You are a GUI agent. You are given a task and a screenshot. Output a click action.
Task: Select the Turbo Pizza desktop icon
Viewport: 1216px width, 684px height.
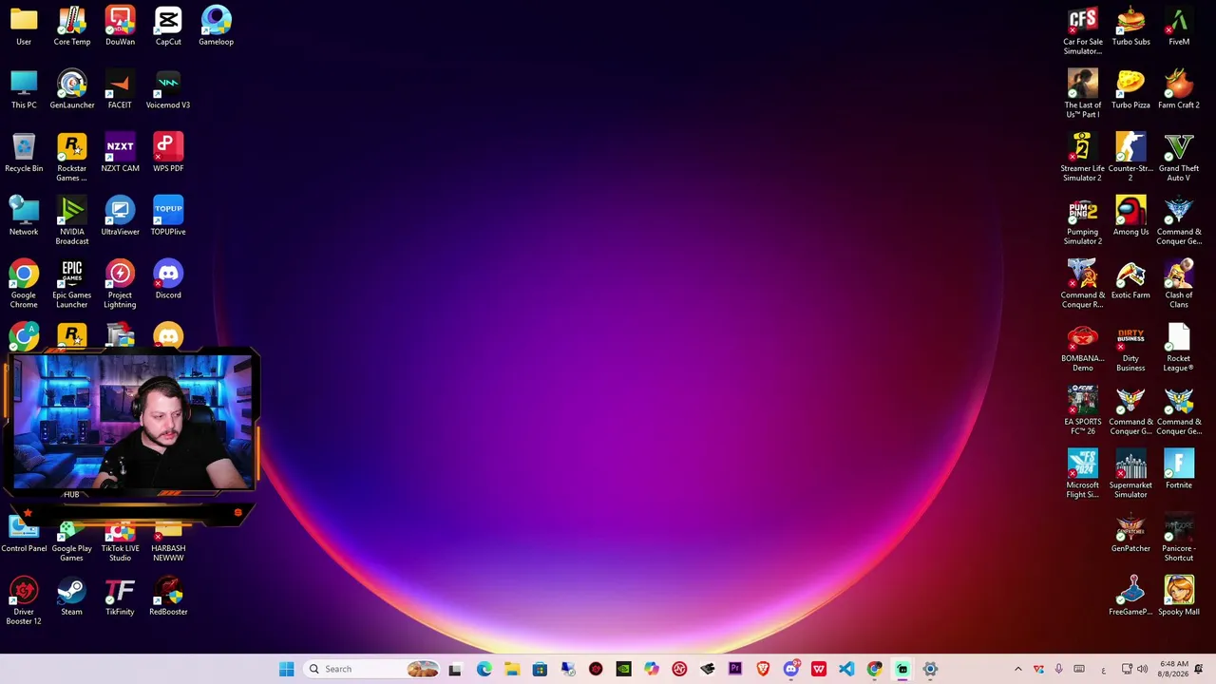[1130, 89]
